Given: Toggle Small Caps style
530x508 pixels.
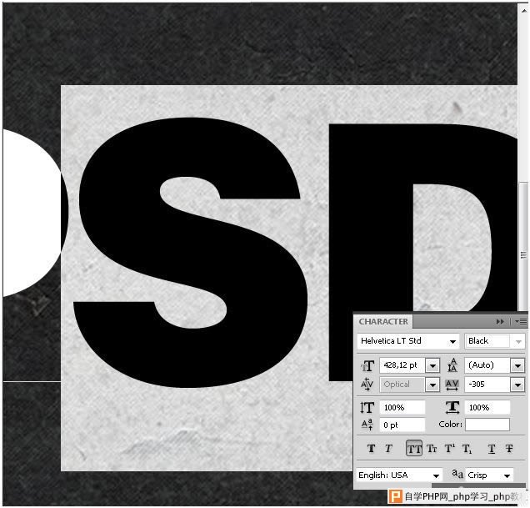Looking at the screenshot, I should click(432, 449).
